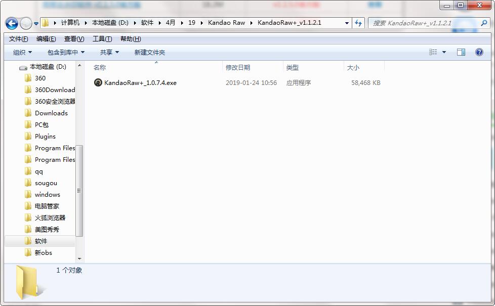
Task: Open the recent pages dropdown arrow
Action: click(x=36, y=23)
